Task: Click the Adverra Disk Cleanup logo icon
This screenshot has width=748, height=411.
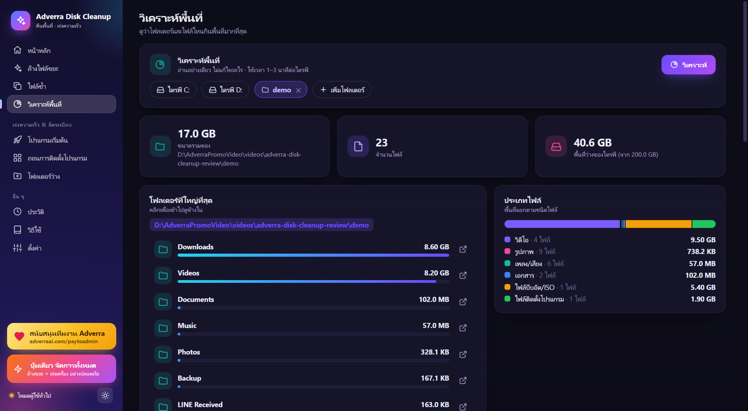Action: 21,21
